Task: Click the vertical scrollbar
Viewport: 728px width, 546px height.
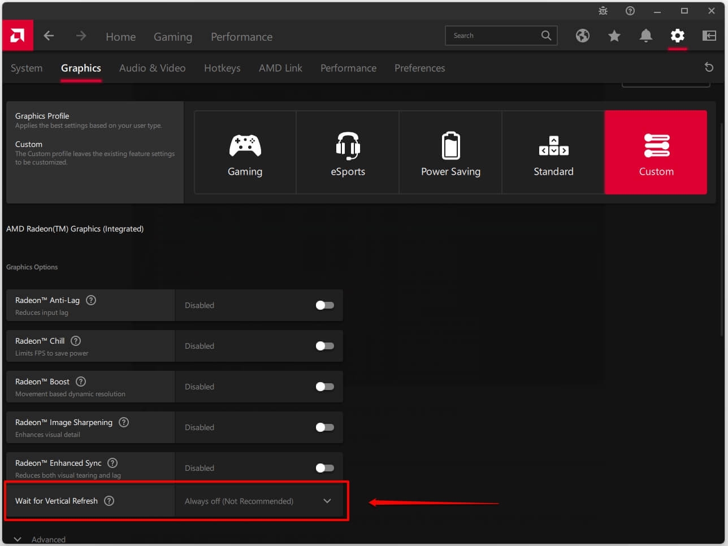Action: pos(723,229)
